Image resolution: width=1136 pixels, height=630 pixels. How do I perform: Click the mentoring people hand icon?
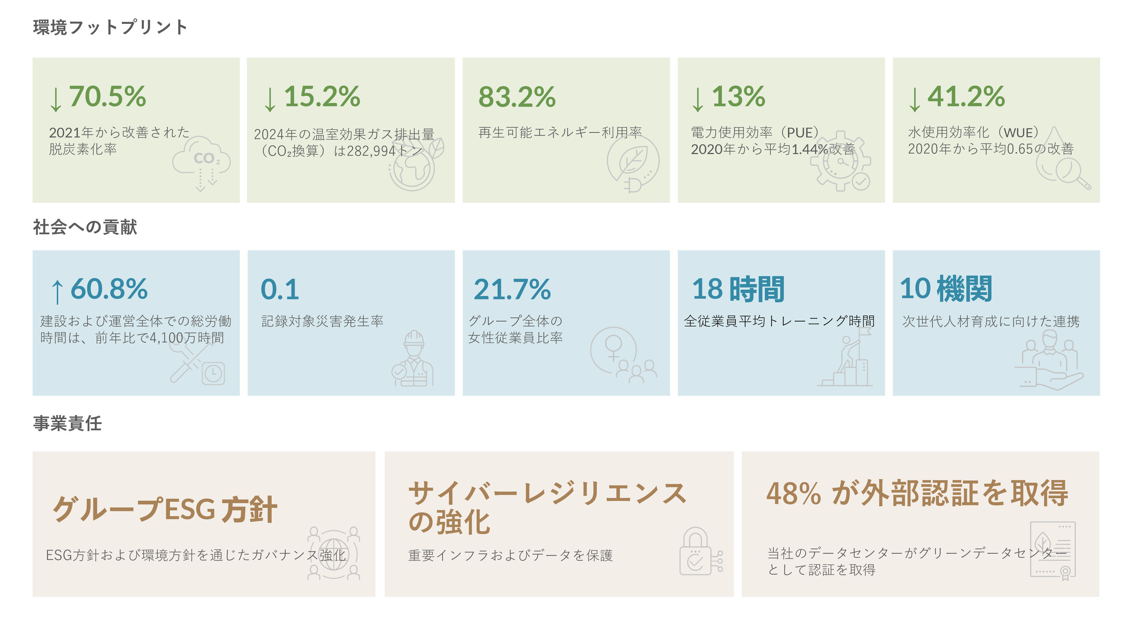tap(1049, 360)
